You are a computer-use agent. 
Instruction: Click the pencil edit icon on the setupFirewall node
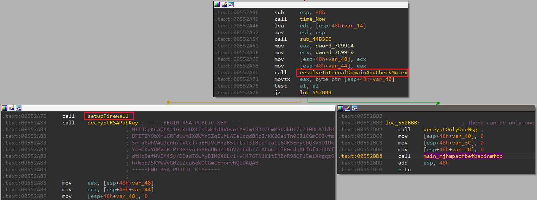[12, 108]
